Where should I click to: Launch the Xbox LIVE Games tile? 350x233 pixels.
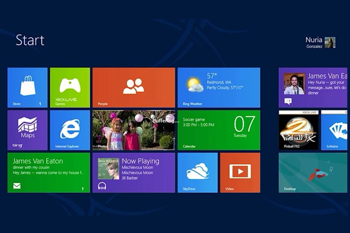(x=70, y=87)
